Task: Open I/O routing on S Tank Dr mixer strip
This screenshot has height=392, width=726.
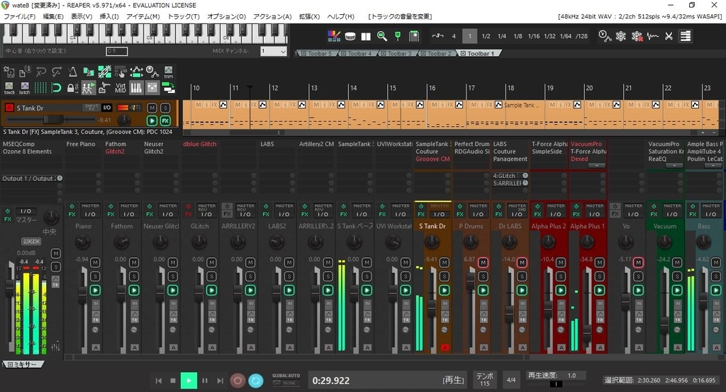Action: pyautogui.click(x=439, y=214)
